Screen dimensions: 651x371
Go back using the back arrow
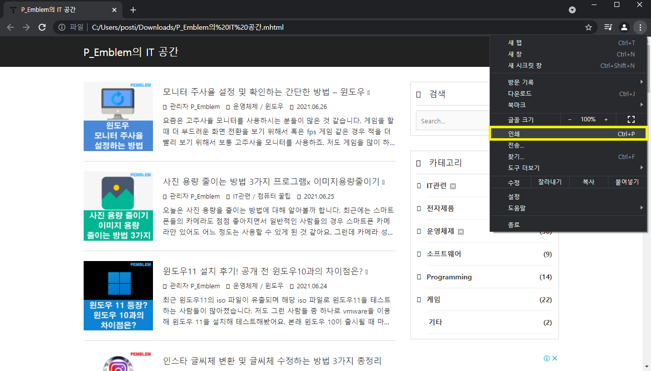click(10, 27)
